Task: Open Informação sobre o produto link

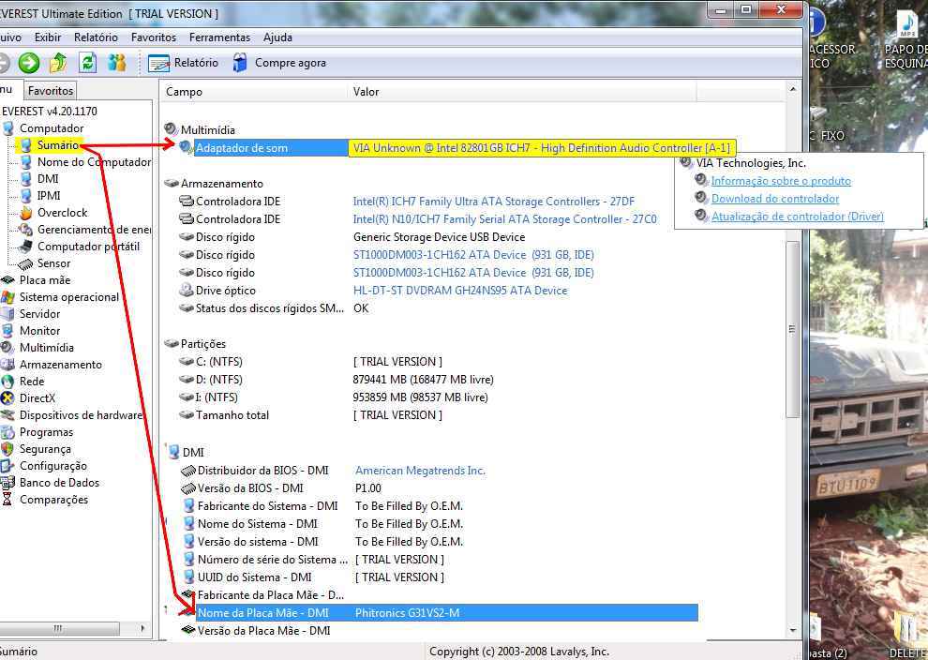Action: [781, 181]
